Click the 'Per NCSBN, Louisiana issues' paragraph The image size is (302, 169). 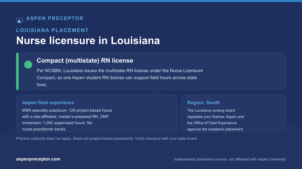120,78
